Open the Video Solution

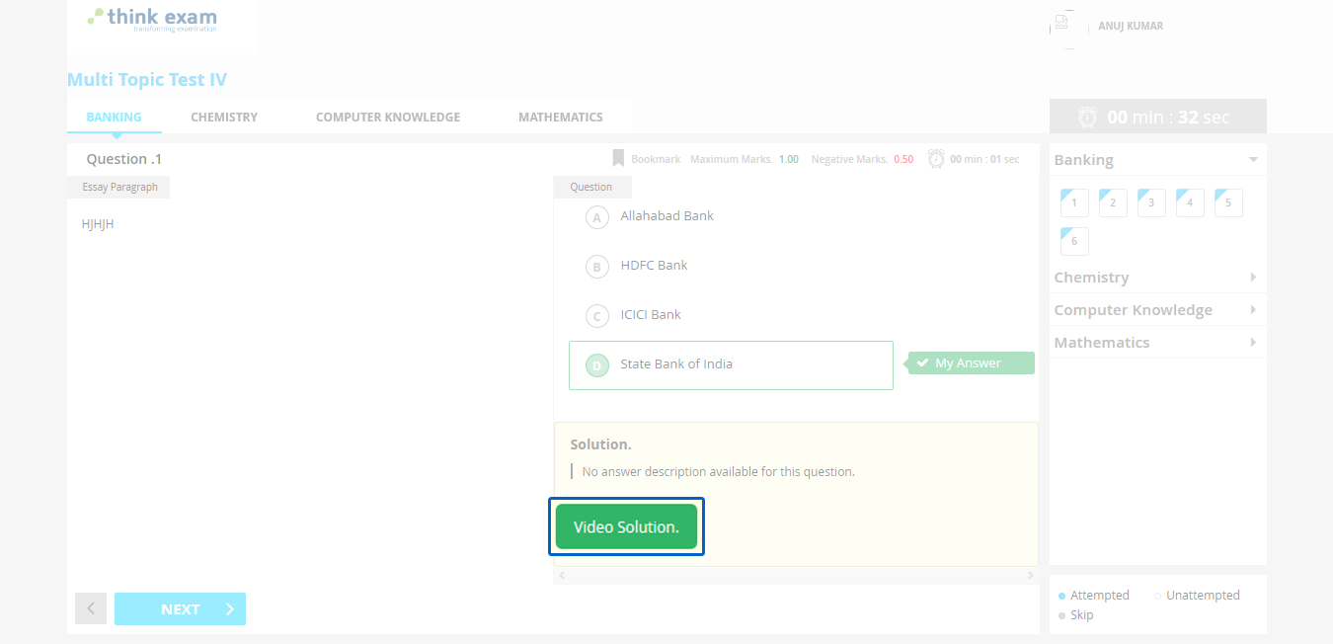[x=626, y=526]
